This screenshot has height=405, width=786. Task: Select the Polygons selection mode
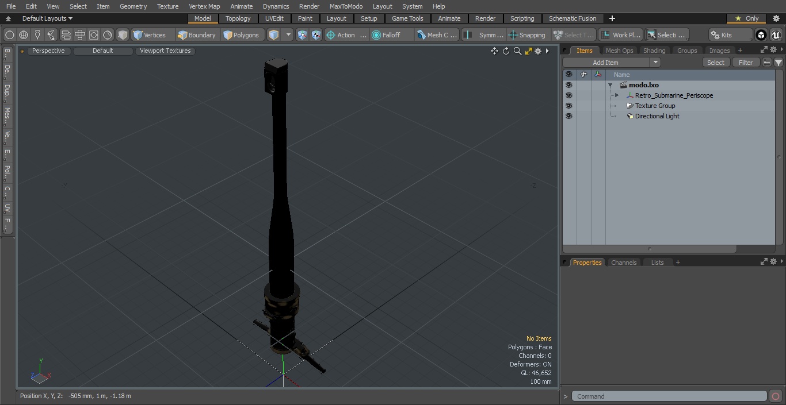(242, 35)
